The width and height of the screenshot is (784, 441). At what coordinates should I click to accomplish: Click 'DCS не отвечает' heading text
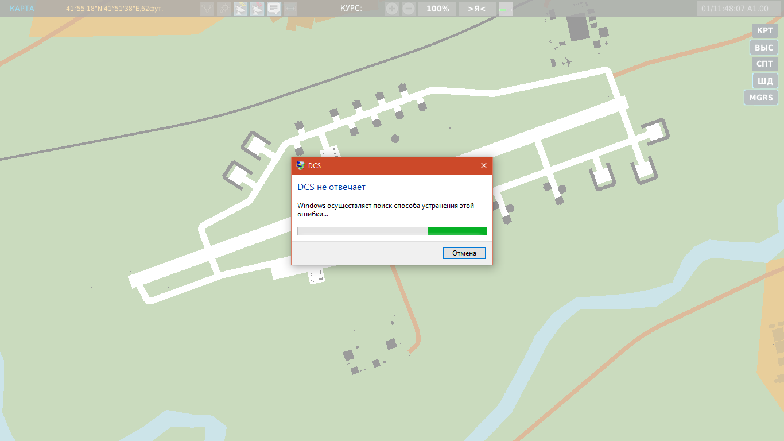pos(331,187)
